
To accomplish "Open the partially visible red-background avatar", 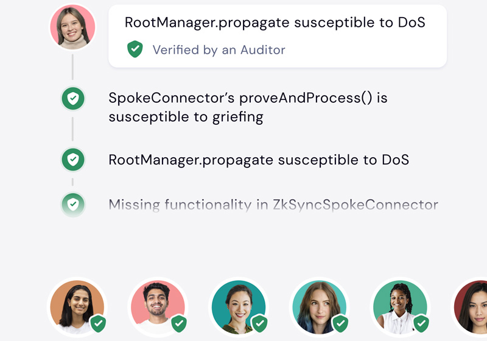I will click(469, 307).
